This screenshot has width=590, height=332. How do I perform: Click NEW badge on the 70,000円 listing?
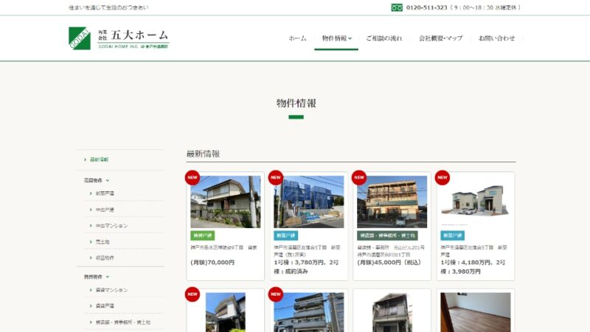(192, 178)
